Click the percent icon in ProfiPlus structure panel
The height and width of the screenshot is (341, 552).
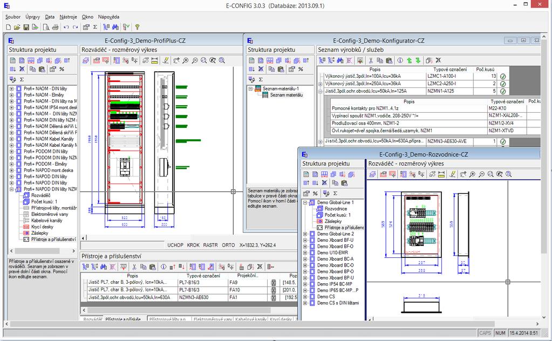pyautogui.click(x=62, y=69)
